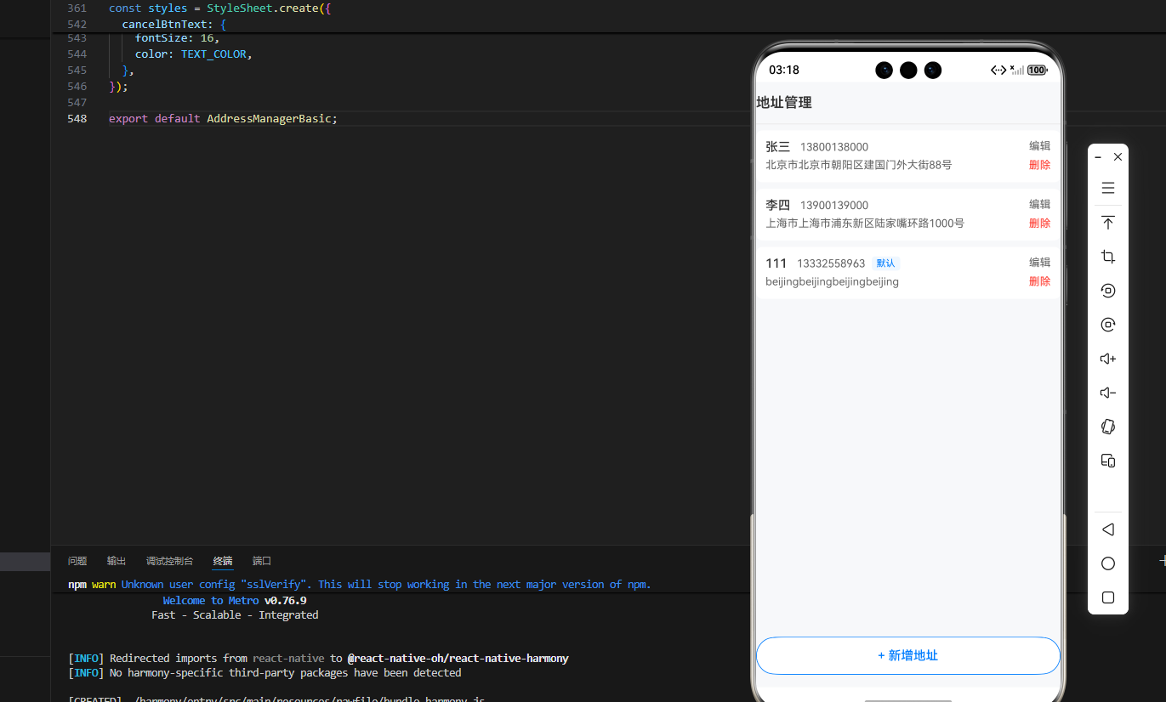Rotate the emulator screen counterclockwise

tap(1107, 290)
